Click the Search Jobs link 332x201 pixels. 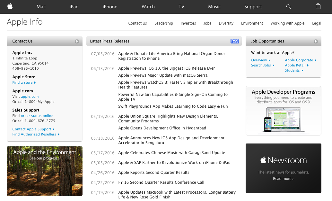[x=261, y=65]
